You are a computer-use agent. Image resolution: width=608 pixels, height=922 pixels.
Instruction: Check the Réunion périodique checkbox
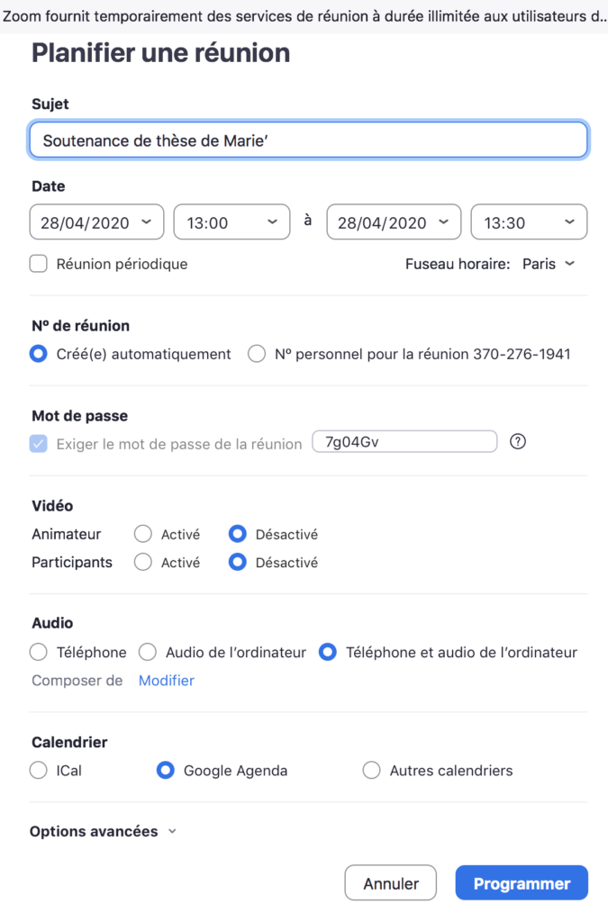[x=39, y=264]
